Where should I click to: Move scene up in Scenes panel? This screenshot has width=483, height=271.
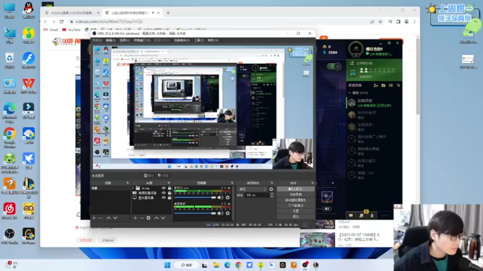[x=109, y=218]
